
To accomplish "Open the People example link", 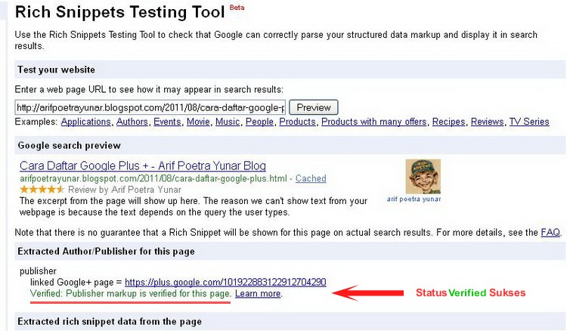I will (259, 122).
